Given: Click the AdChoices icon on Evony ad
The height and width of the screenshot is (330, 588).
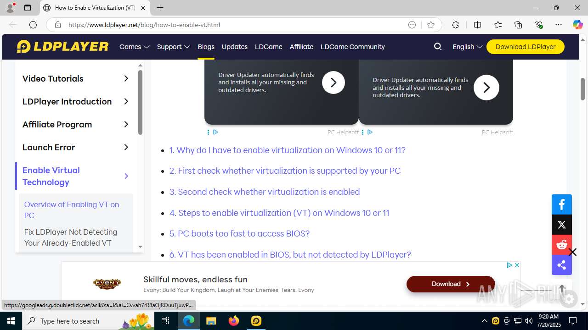Looking at the screenshot, I should click(x=509, y=265).
